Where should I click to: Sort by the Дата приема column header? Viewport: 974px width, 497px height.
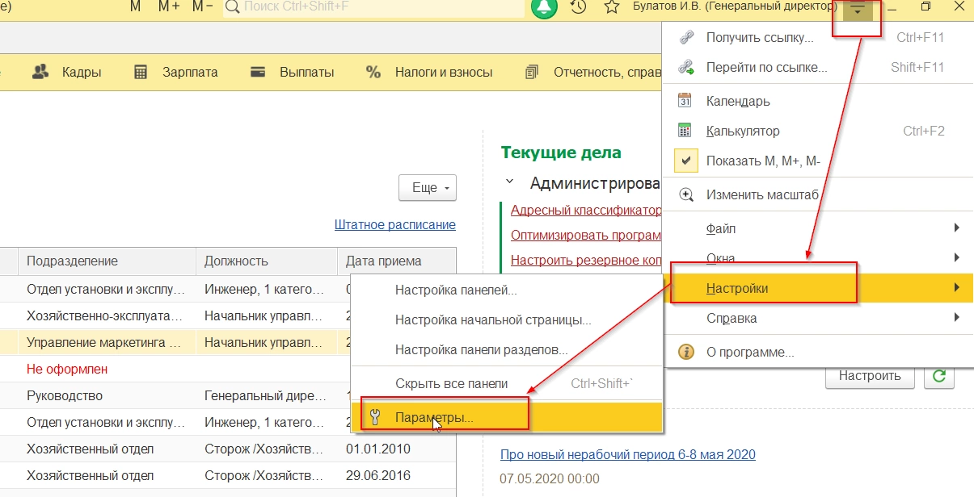[x=396, y=261]
